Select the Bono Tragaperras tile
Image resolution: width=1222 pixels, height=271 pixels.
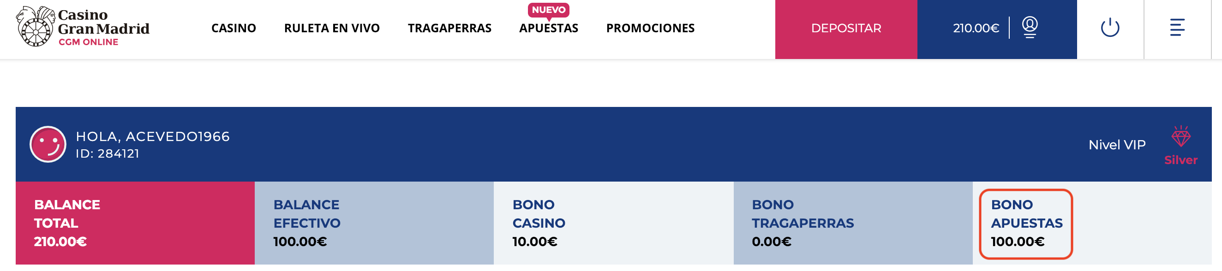click(852, 223)
